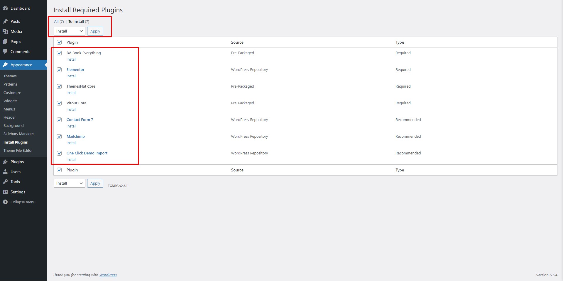Uncheck the Vitour Core checkbox
Screen dimensions: 563x281
coord(59,103)
